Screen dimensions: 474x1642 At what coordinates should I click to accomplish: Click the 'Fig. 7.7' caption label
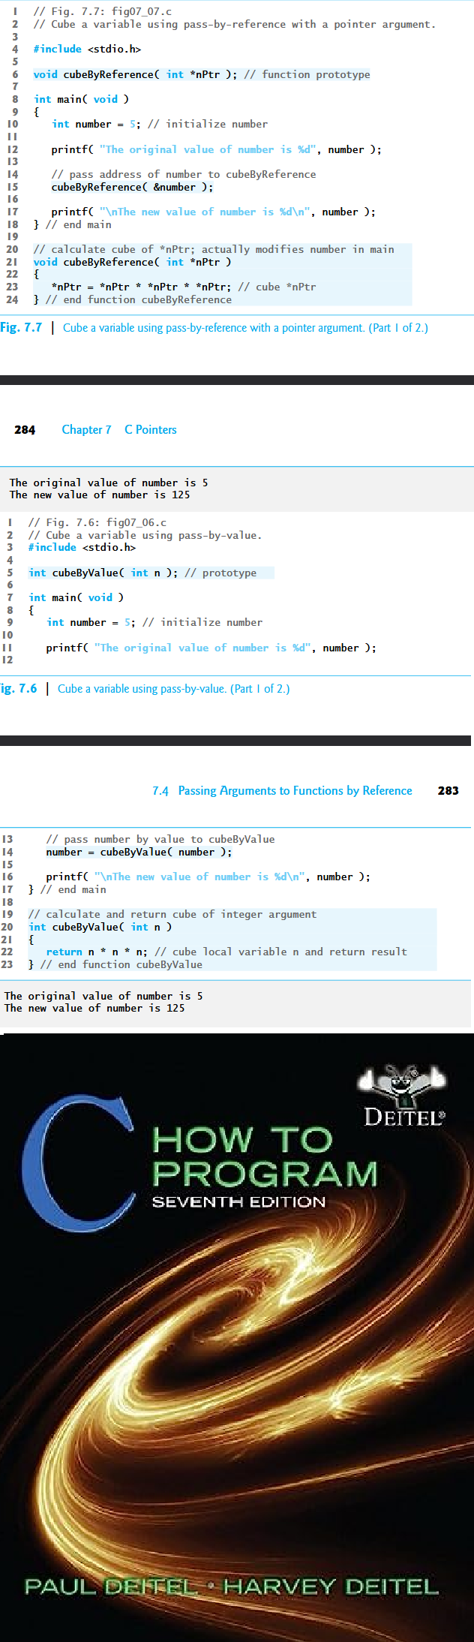(x=21, y=327)
